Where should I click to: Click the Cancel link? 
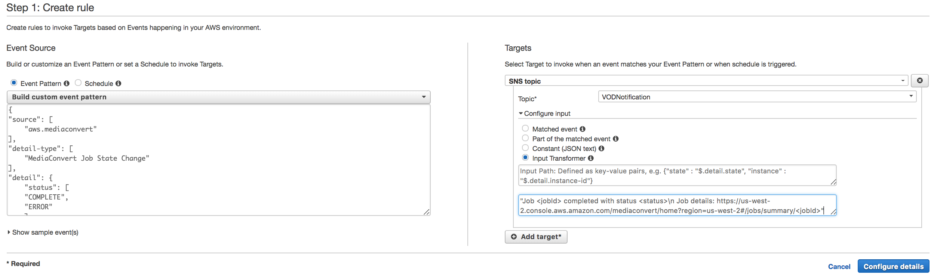coord(839,266)
